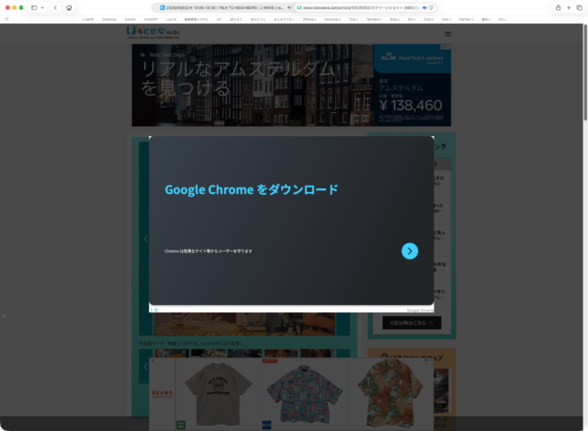Open the Share icon in Safari toolbar
The width and height of the screenshot is (588, 431).
[559, 7]
